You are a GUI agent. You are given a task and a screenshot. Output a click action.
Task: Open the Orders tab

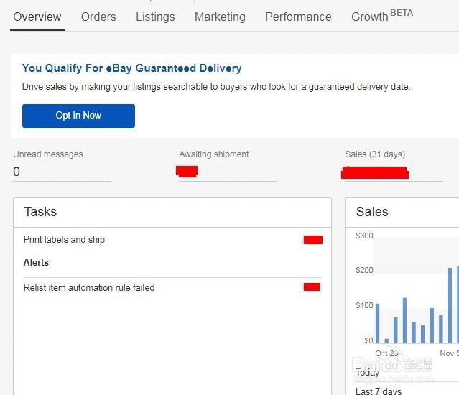pos(98,17)
